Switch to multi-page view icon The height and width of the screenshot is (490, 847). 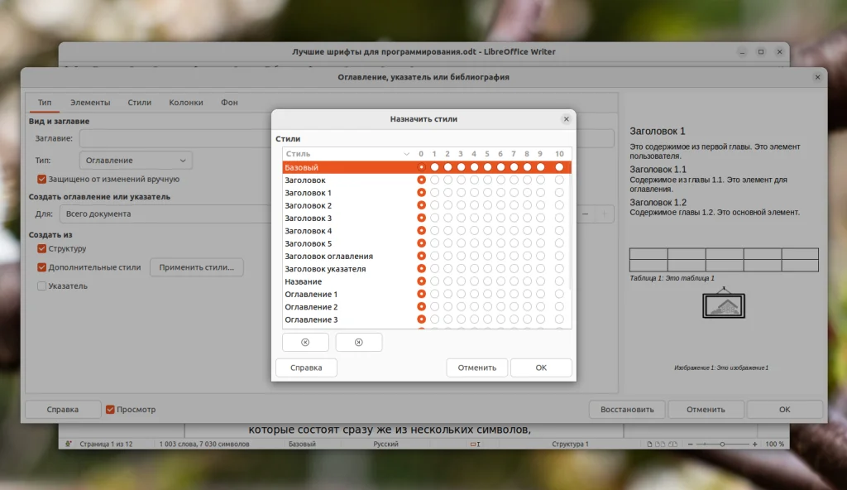[x=660, y=444]
